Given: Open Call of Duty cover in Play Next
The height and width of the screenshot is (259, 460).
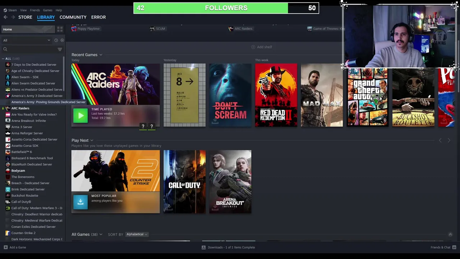Looking at the screenshot, I should (184, 182).
